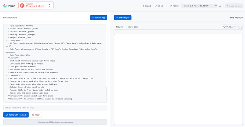The width and height of the screenshot is (245, 127).
Task: Switch to the Source Code tab
Action: [x=133, y=27]
